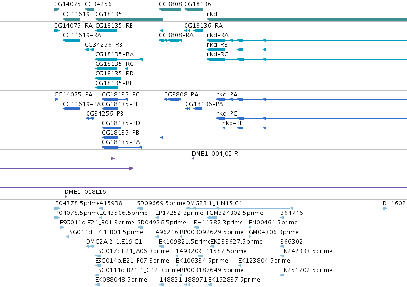Screen dimensions: 407x287
Task: Click the CG18135-RE transcript label
Action: pos(114,83)
